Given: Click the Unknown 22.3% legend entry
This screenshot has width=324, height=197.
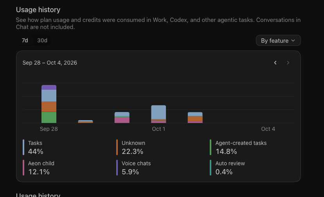Looking at the screenshot, I should pos(131,147).
